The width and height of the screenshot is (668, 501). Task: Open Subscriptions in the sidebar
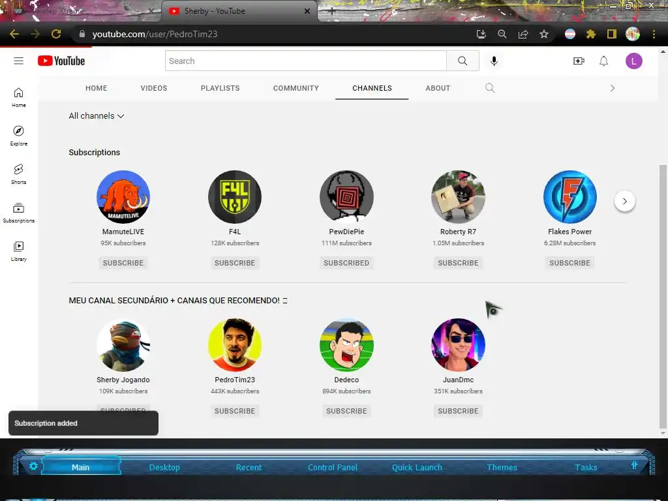click(x=18, y=213)
